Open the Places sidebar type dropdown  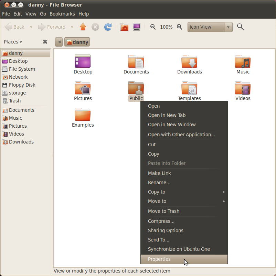(x=13, y=42)
